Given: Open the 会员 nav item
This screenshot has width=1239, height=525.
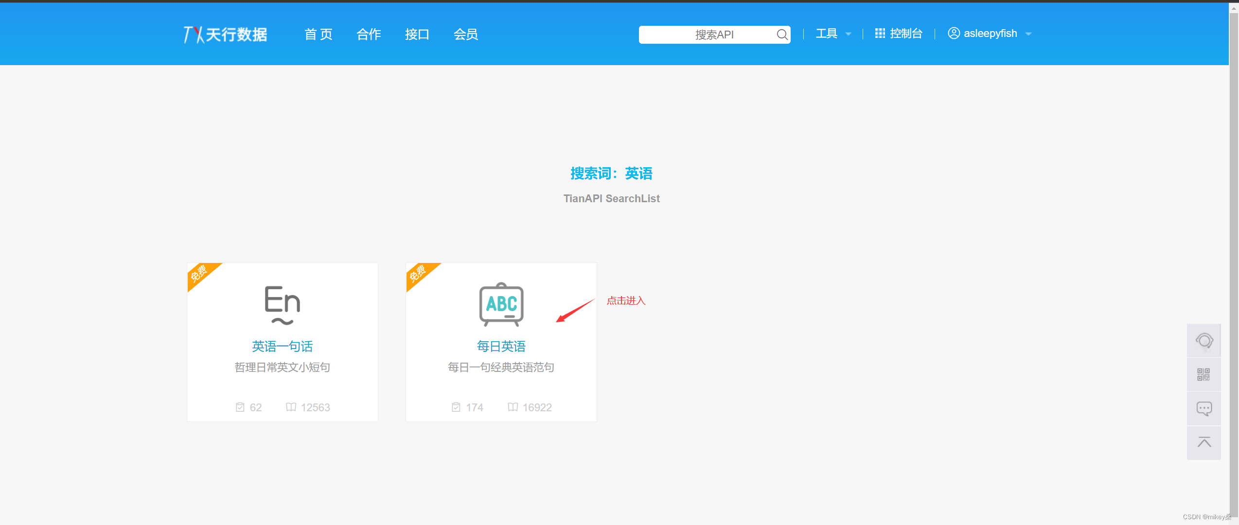Looking at the screenshot, I should (x=465, y=35).
